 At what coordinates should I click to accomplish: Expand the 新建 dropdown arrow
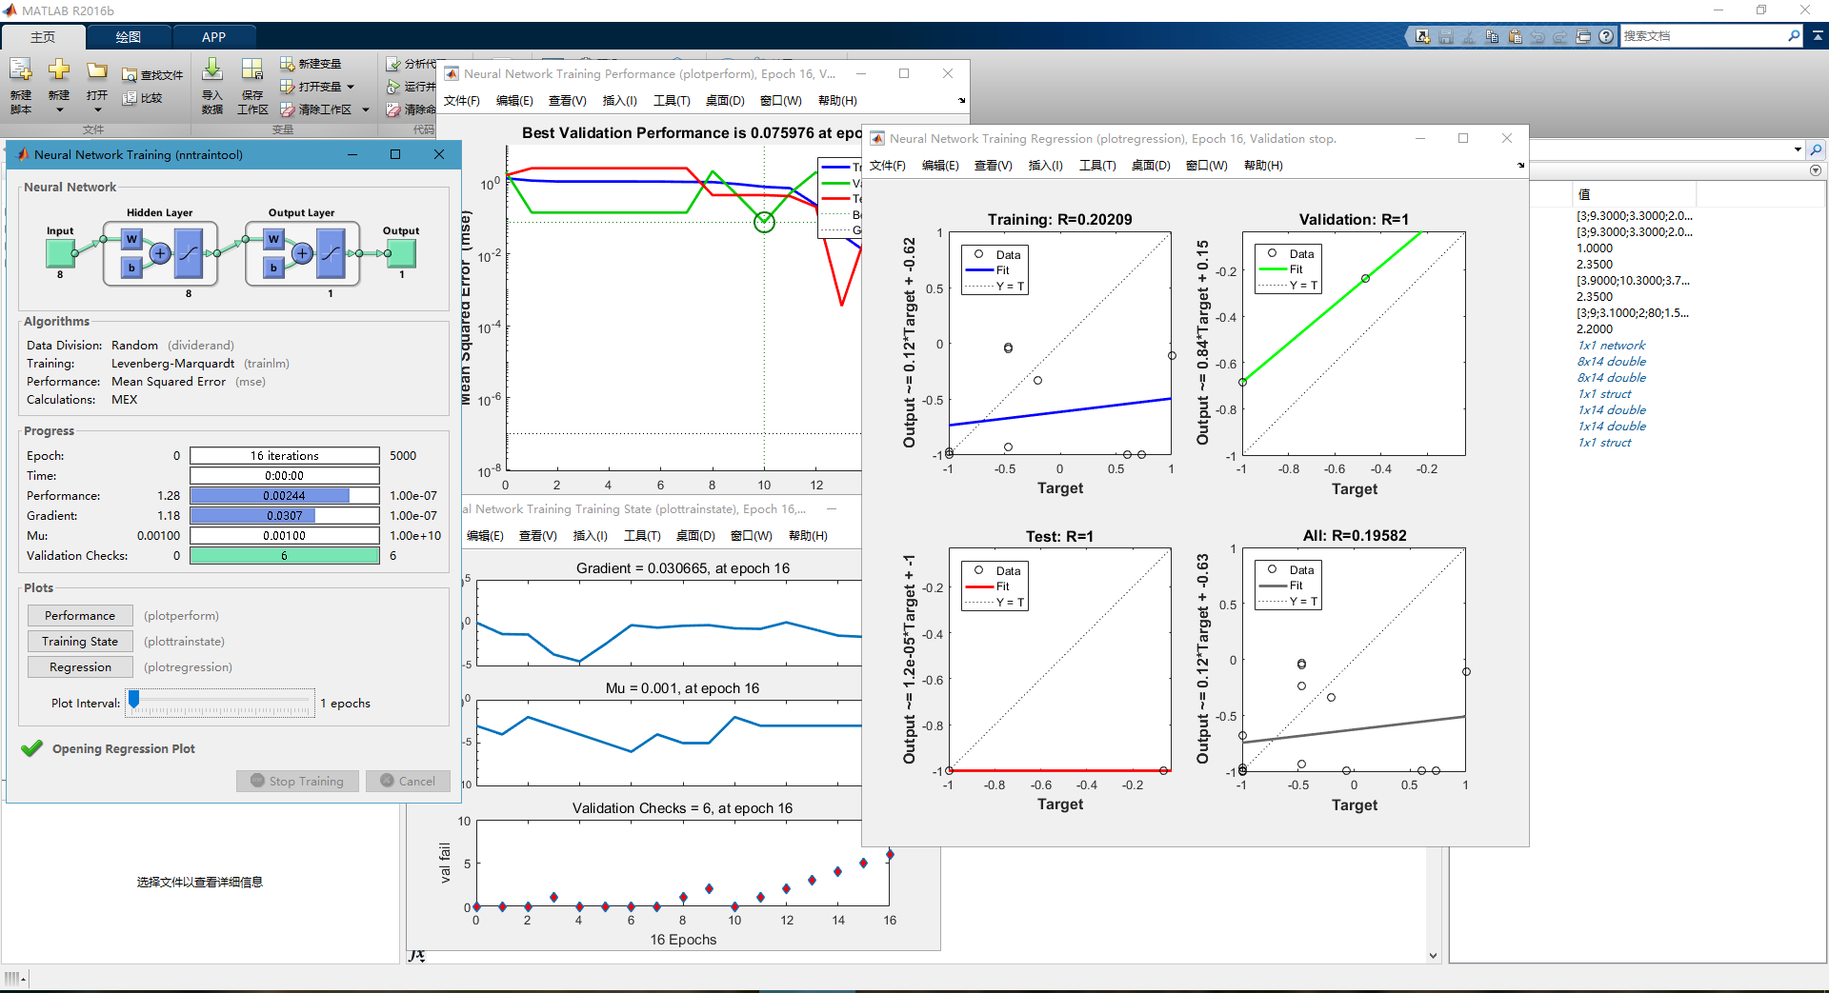(x=59, y=110)
